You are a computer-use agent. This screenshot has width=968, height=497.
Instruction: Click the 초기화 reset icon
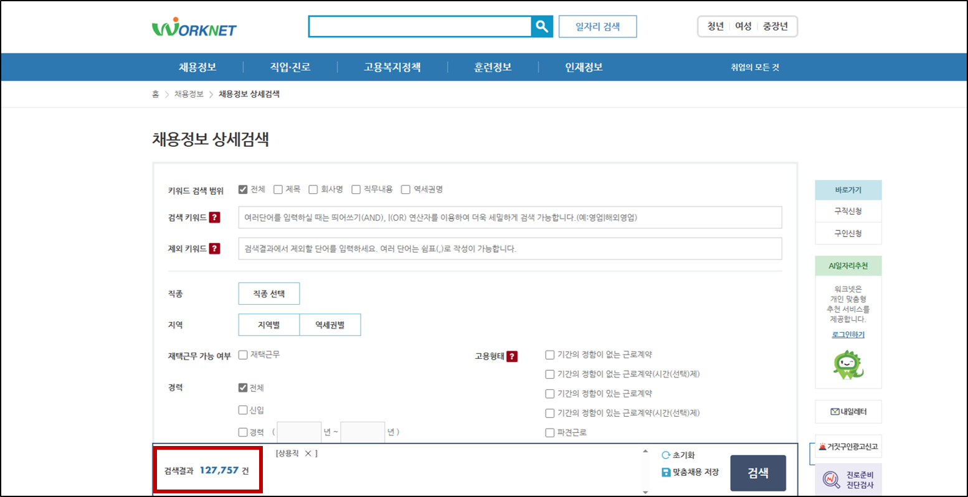pos(665,454)
